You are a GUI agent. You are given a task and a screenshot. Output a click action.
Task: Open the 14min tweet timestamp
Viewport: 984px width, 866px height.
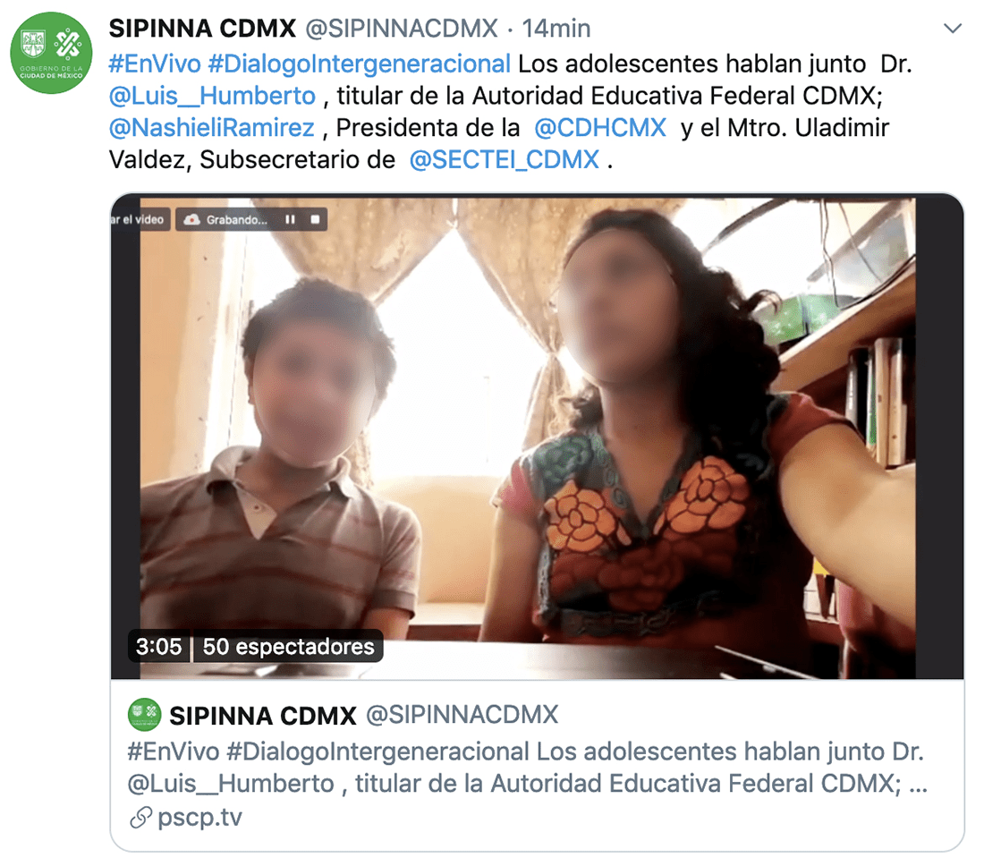point(556,29)
